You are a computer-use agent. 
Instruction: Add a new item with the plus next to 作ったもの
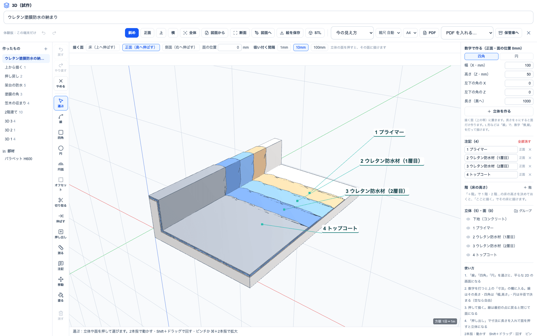click(46, 49)
